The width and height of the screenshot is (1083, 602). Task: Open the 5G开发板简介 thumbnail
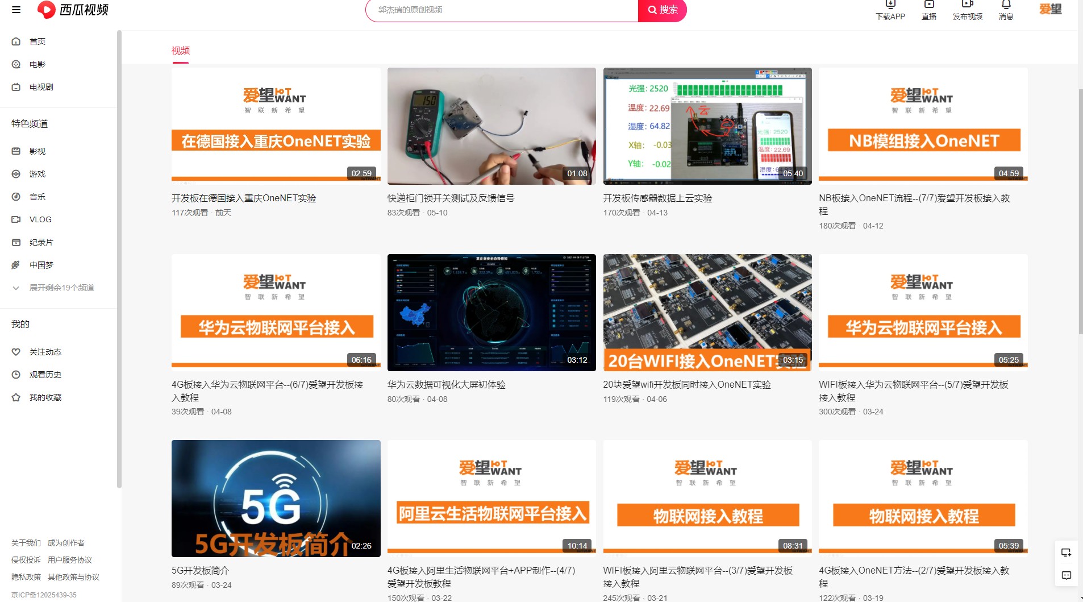(276, 499)
